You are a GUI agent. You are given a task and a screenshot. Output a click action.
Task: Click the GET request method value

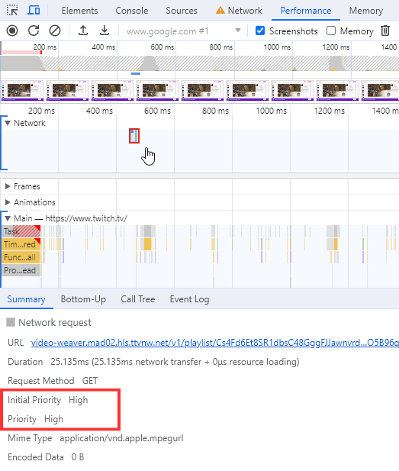click(90, 381)
